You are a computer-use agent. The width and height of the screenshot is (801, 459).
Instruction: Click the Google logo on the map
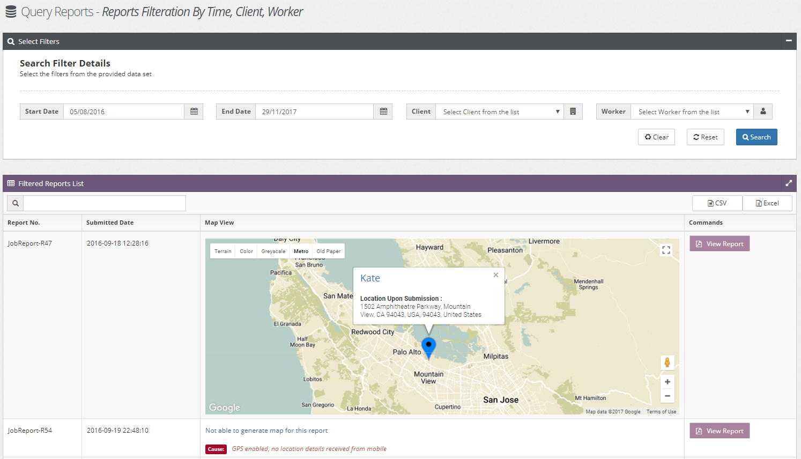(x=224, y=408)
